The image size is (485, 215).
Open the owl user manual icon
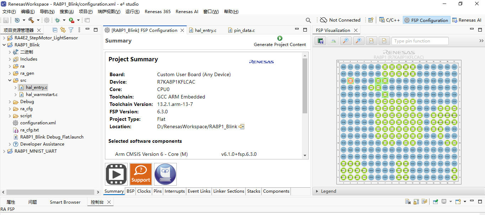pos(165,174)
